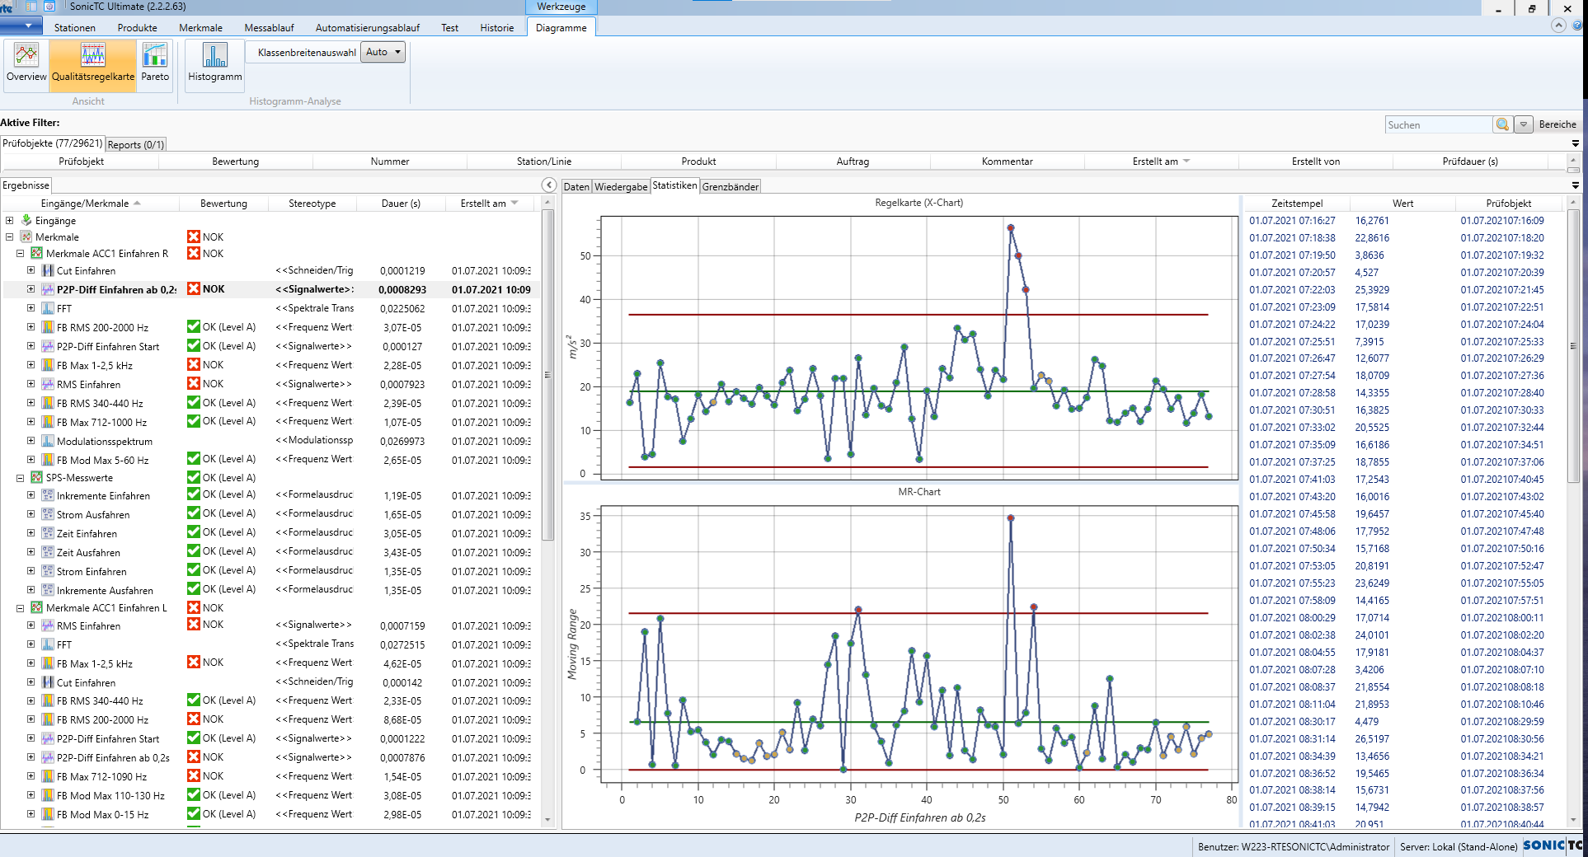1588x857 pixels.
Task: Open the Historie ribbon tab
Action: (496, 27)
